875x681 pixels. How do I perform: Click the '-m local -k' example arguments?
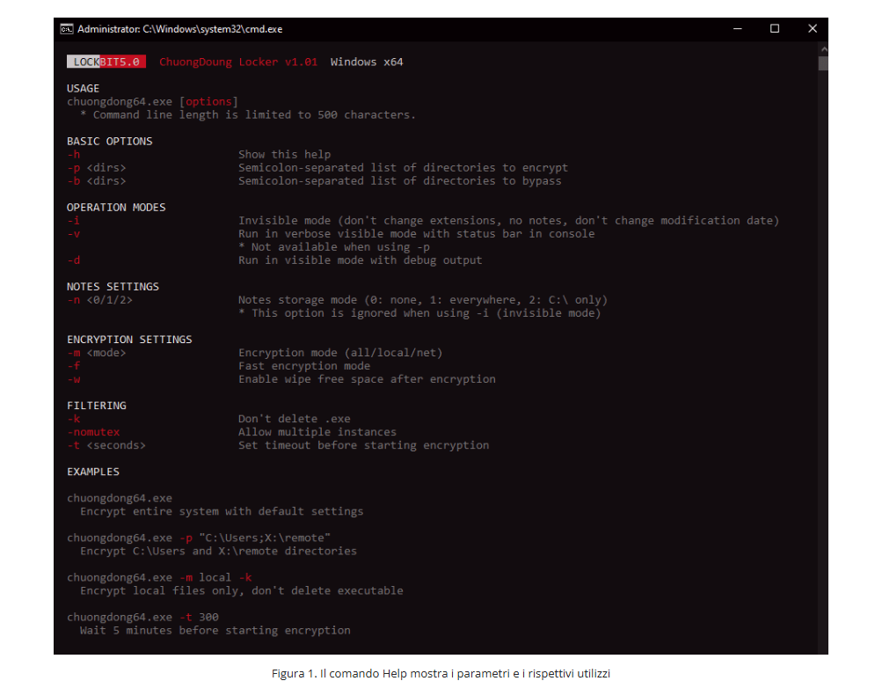[215, 578]
